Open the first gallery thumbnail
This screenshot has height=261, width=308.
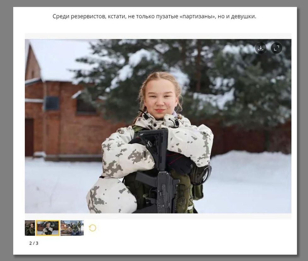30,228
